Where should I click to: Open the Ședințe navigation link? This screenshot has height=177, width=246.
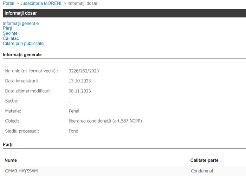point(10,33)
